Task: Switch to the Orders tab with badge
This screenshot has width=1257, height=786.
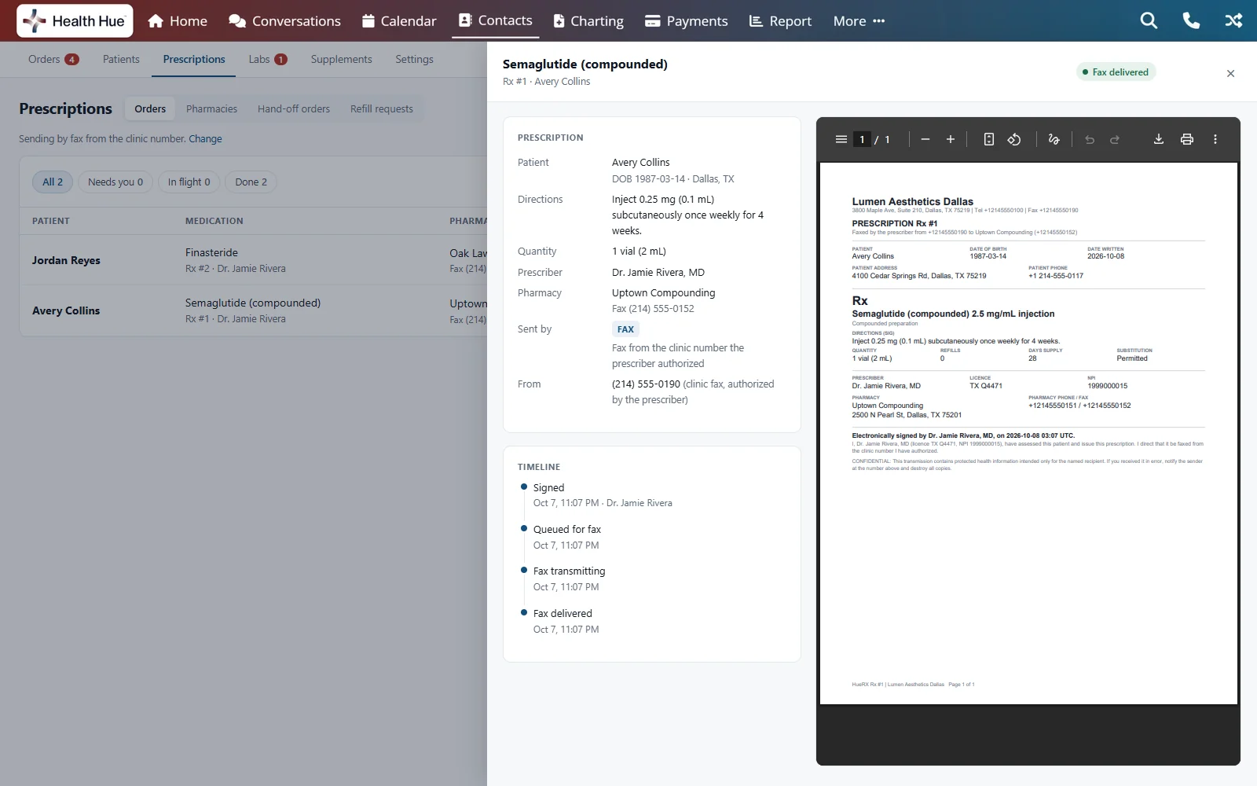Action: 53,60
